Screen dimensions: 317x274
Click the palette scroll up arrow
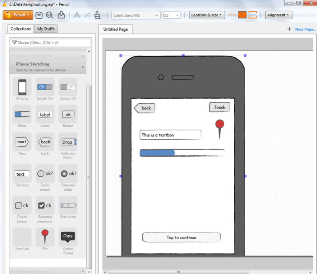pyautogui.click(x=89, y=51)
